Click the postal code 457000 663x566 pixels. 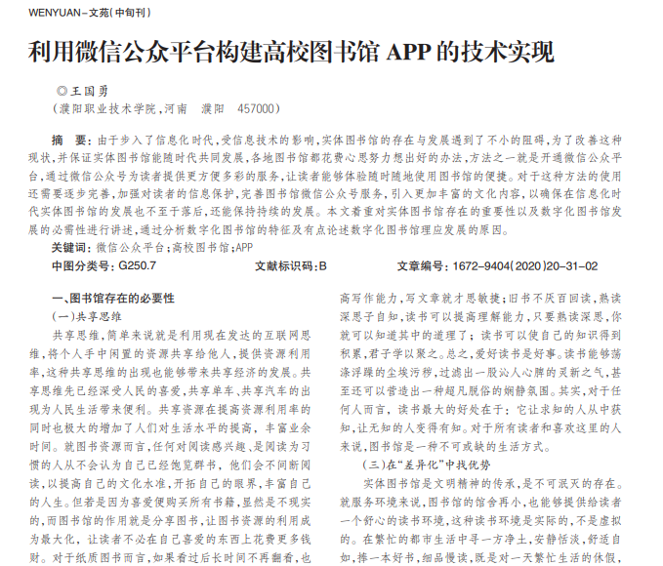pos(257,109)
